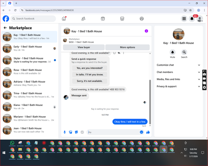Image resolution: width=208 pixels, height=166 pixels.
Task: Open the purple conversation information icon
Action: click(x=146, y=31)
